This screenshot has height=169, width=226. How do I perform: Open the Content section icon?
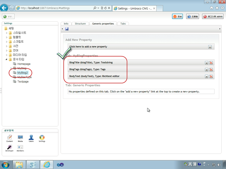(9, 138)
